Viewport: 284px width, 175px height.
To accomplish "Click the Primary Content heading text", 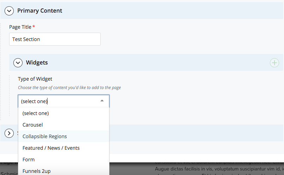I will (x=40, y=11).
